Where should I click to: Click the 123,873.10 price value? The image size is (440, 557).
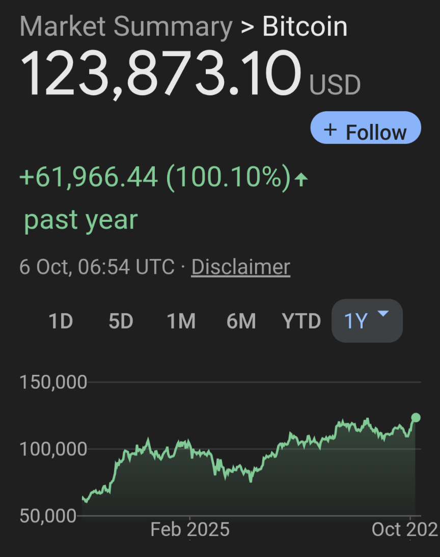pos(160,73)
